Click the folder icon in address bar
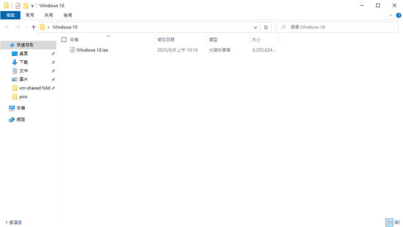This screenshot has width=403, height=227. (43, 27)
